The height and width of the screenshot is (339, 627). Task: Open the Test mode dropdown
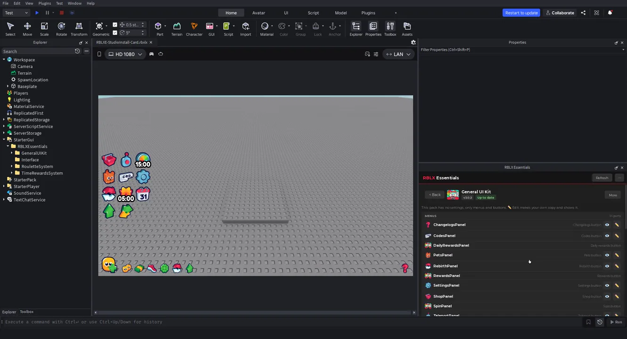pyautogui.click(x=16, y=13)
